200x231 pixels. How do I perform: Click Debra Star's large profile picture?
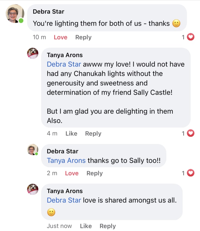click(x=15, y=14)
